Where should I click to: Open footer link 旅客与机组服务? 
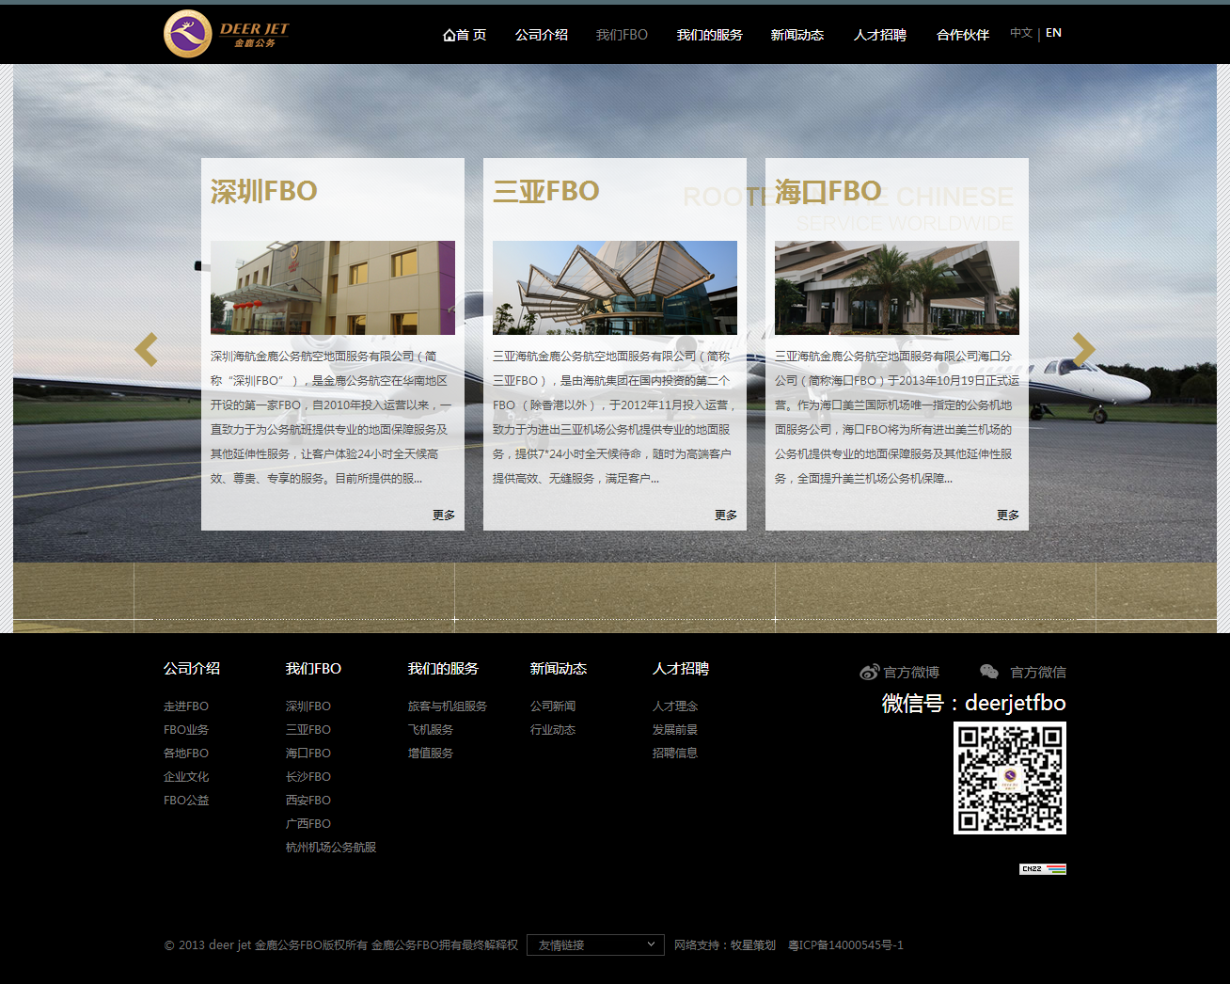click(448, 706)
